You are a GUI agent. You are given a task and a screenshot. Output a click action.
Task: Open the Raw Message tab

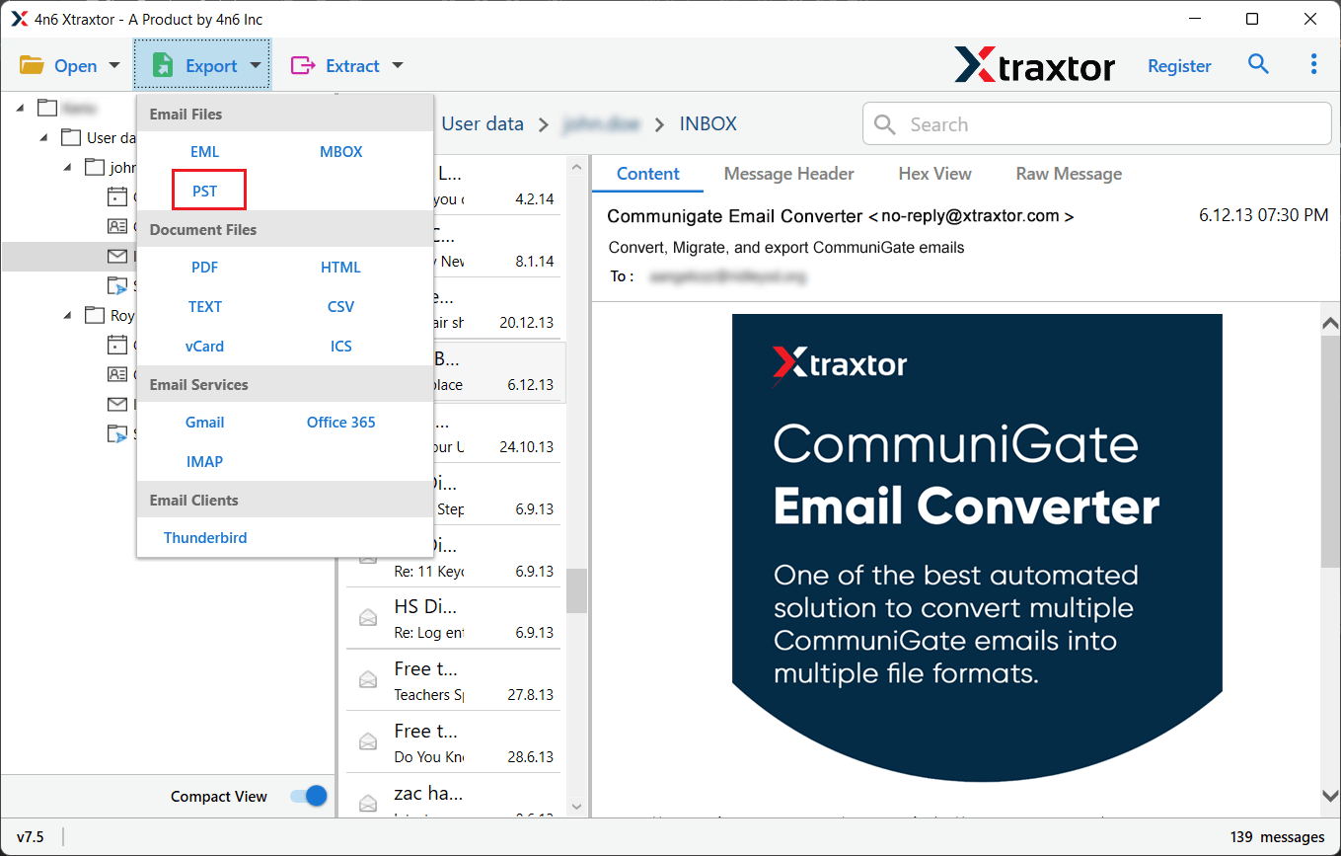click(1069, 174)
